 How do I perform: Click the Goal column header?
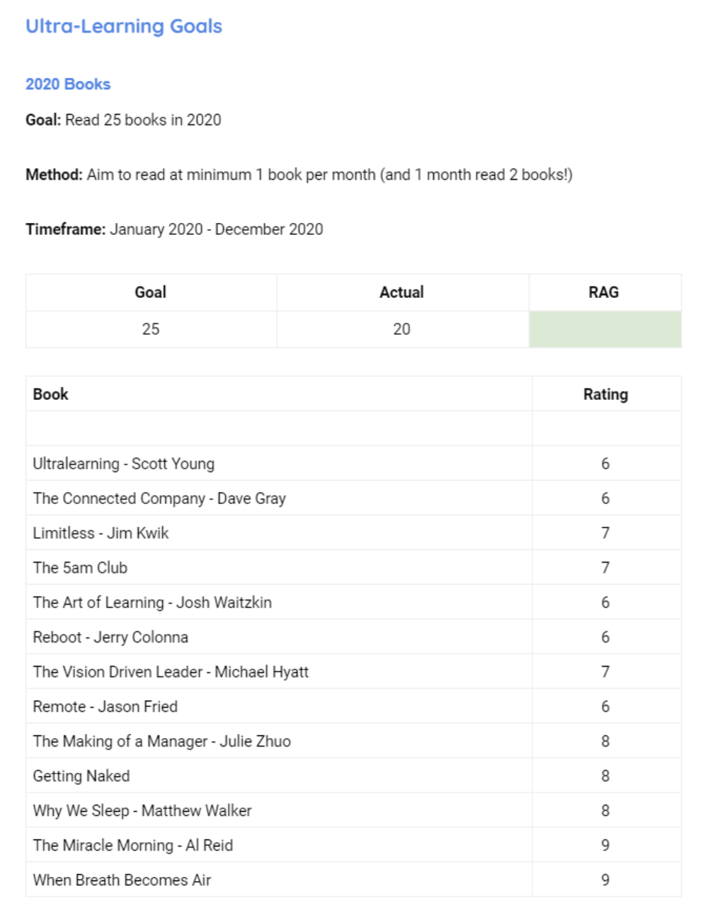coord(151,292)
